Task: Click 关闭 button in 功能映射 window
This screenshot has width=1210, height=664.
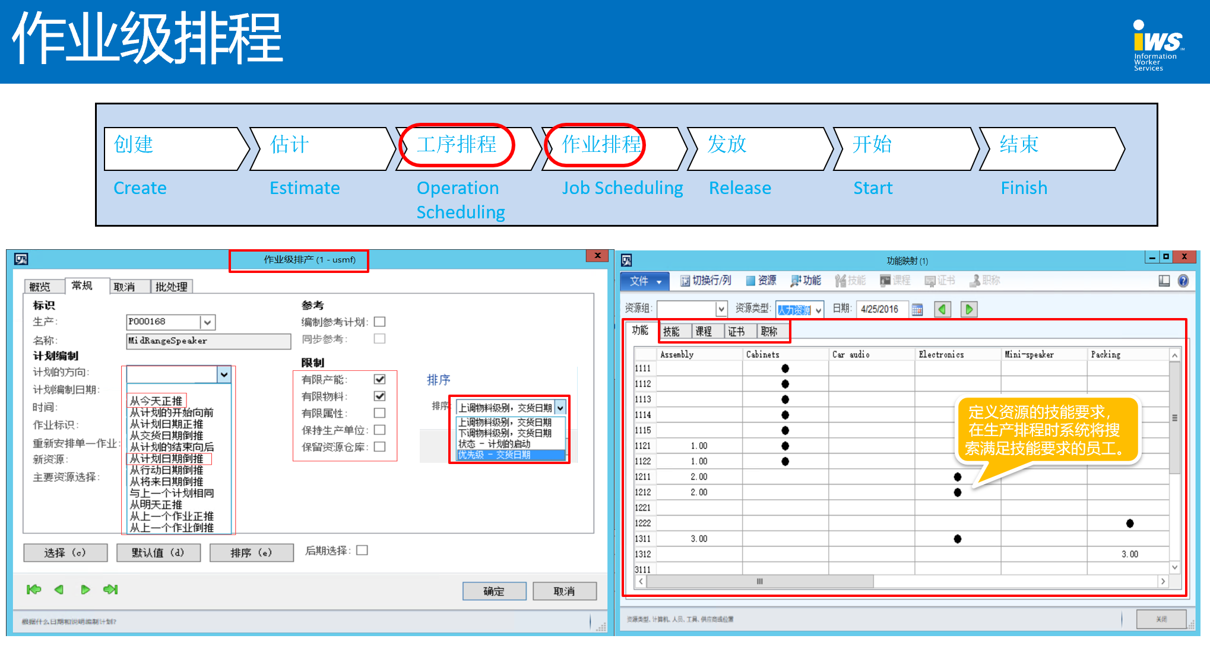Action: coord(1161,619)
